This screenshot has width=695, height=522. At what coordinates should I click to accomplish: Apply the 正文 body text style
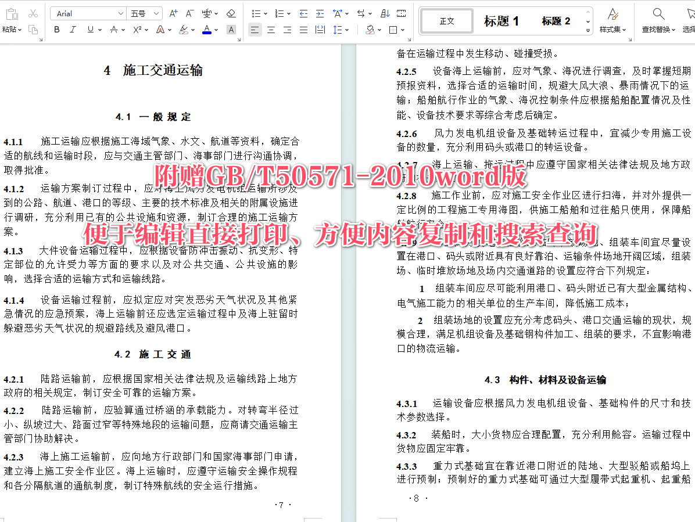pos(446,21)
